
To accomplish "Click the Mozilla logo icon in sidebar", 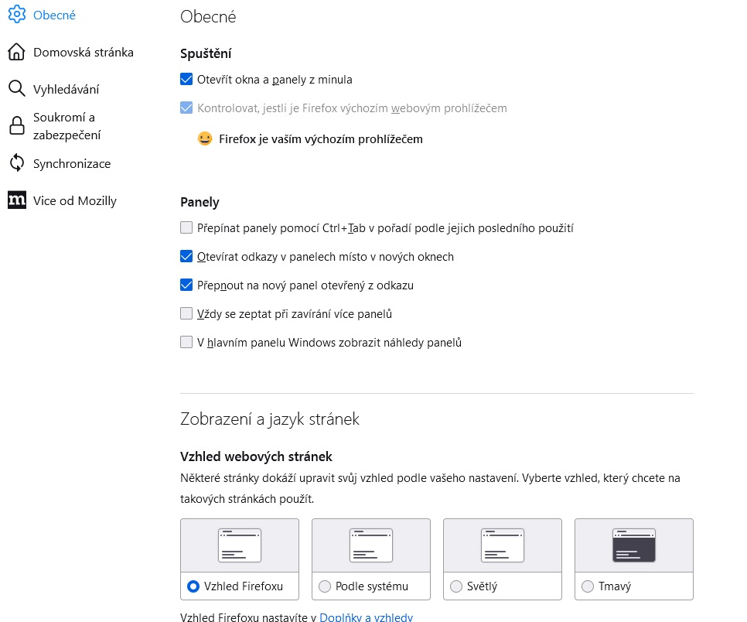I will 16,200.
